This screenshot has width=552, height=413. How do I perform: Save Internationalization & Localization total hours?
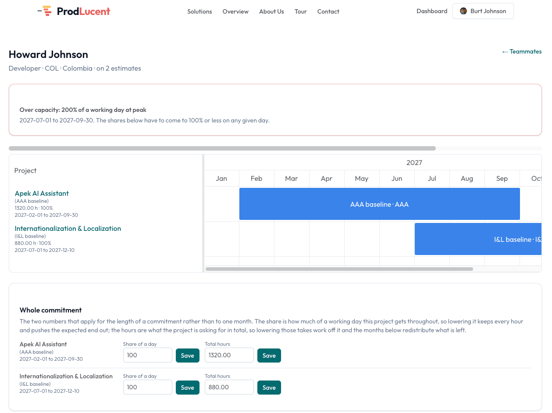click(269, 388)
